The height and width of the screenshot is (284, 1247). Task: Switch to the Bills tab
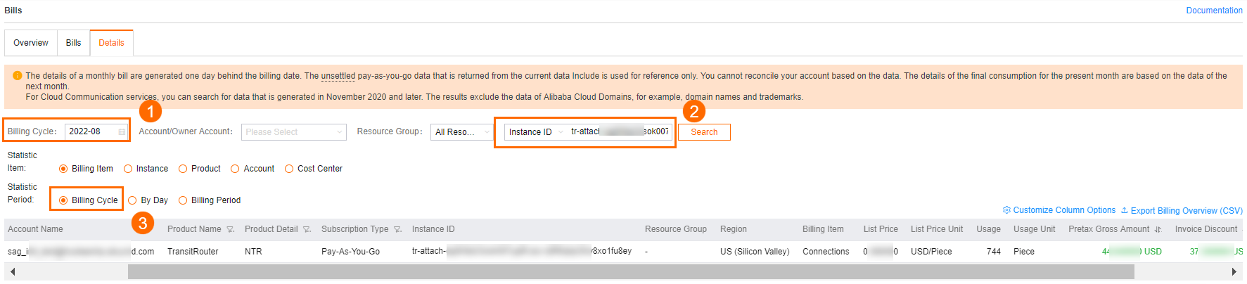(x=73, y=43)
